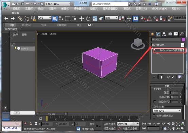Toggle the selection lock padlock icon
Image resolution: width=188 pixels, height=133 pixels.
tap(31, 124)
